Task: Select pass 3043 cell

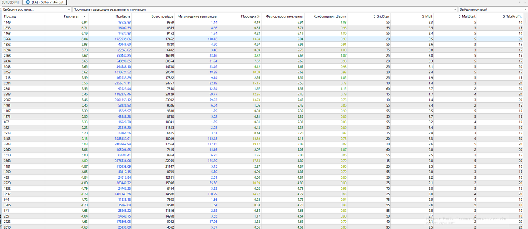Action: (8, 66)
